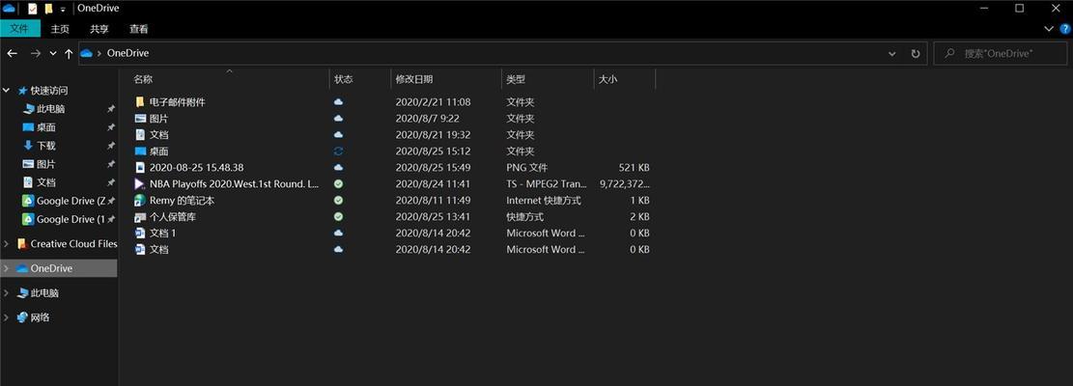
Task: Select the 图片 folder icon in file list
Action: pyautogui.click(x=140, y=118)
